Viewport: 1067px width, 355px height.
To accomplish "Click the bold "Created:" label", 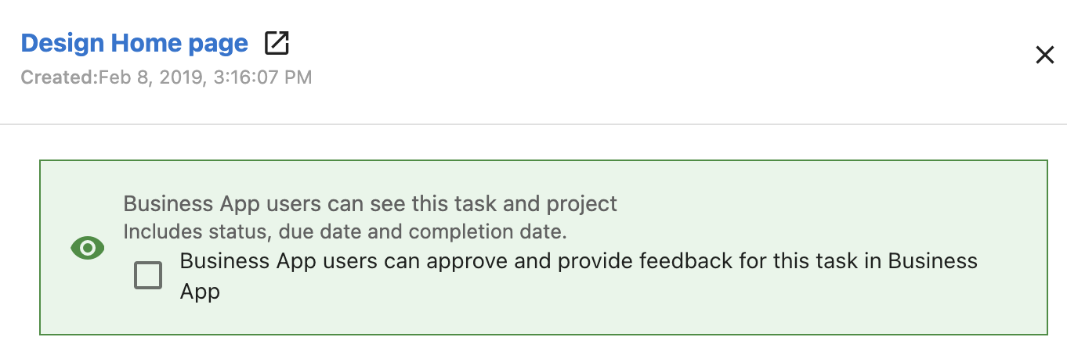I will (x=59, y=77).
